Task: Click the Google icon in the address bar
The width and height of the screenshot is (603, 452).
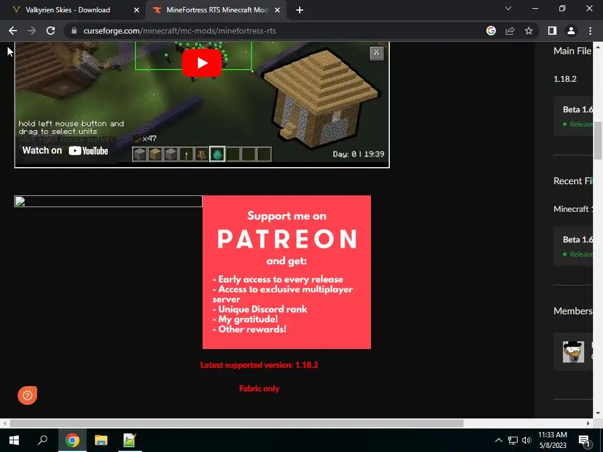Action: 491,31
